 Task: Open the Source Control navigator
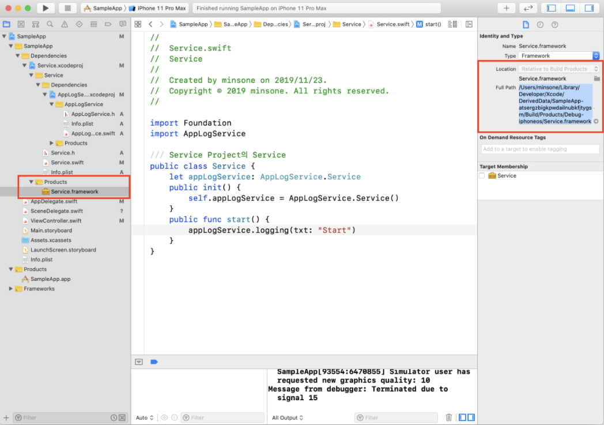21,24
